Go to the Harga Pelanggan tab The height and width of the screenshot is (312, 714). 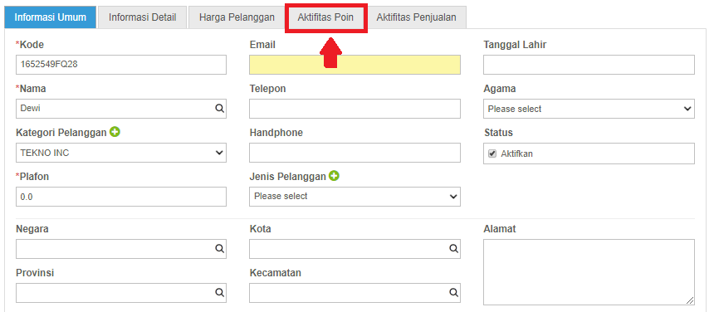[237, 17]
